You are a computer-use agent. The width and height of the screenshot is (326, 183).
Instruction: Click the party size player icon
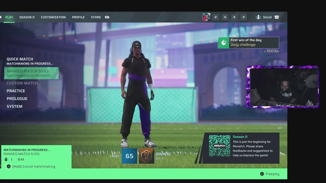[6, 160]
